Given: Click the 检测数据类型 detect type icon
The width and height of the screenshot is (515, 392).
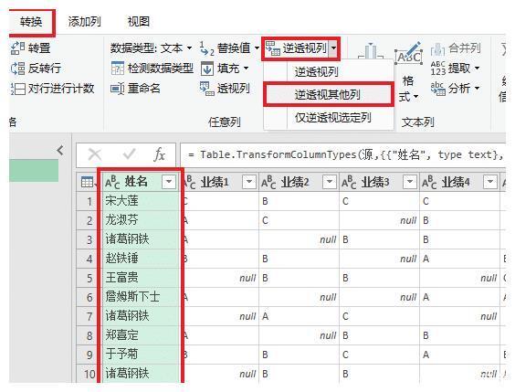Looking at the screenshot, I should pos(118,69).
